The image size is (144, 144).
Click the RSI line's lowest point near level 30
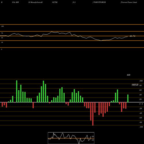pos(101,41)
